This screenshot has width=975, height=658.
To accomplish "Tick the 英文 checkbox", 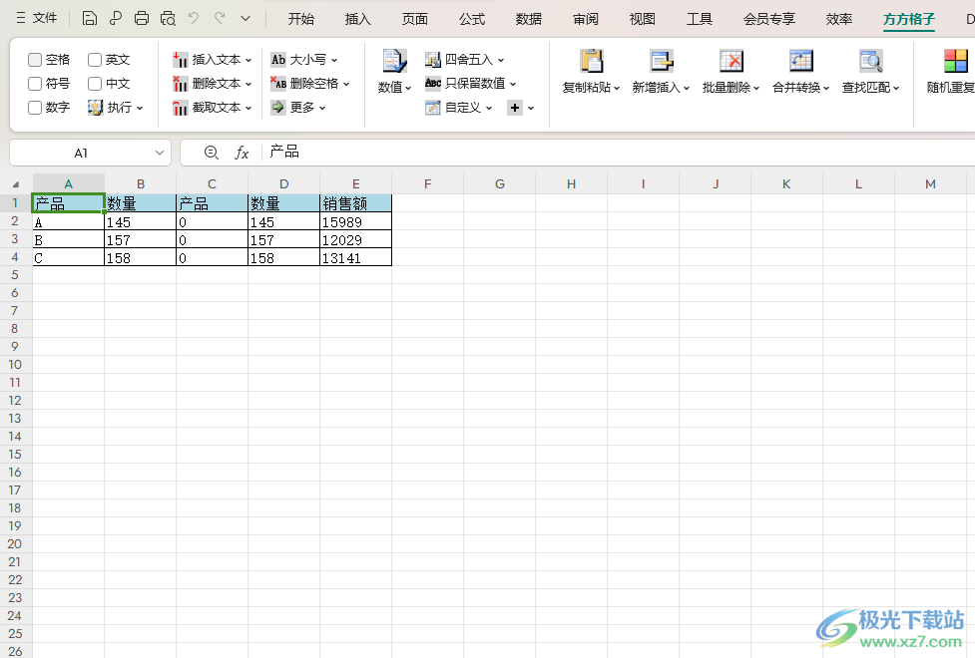I will tap(95, 60).
